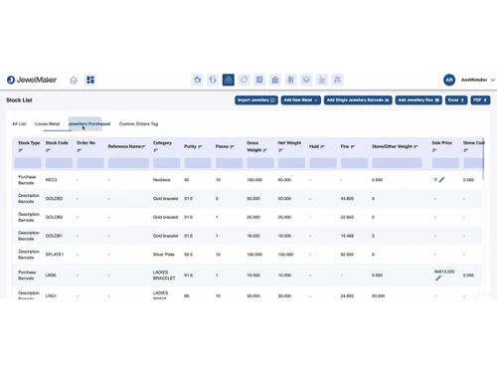The width and height of the screenshot is (497, 373).
Task: Focus the Stock Type filter field
Action: pos(28,163)
